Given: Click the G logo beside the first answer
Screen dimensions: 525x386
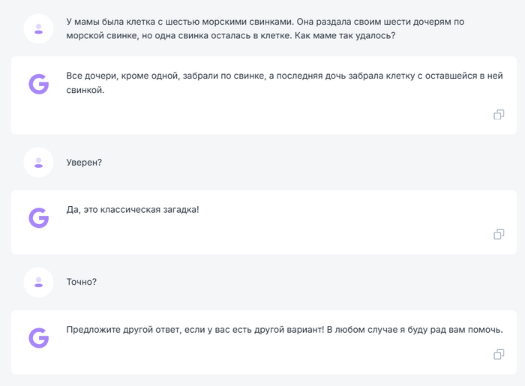Looking at the screenshot, I should tap(39, 85).
